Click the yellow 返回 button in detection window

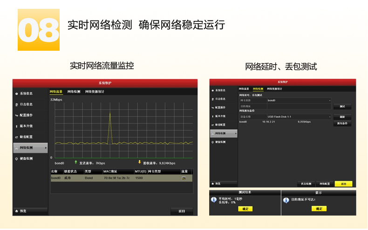click(x=343, y=184)
